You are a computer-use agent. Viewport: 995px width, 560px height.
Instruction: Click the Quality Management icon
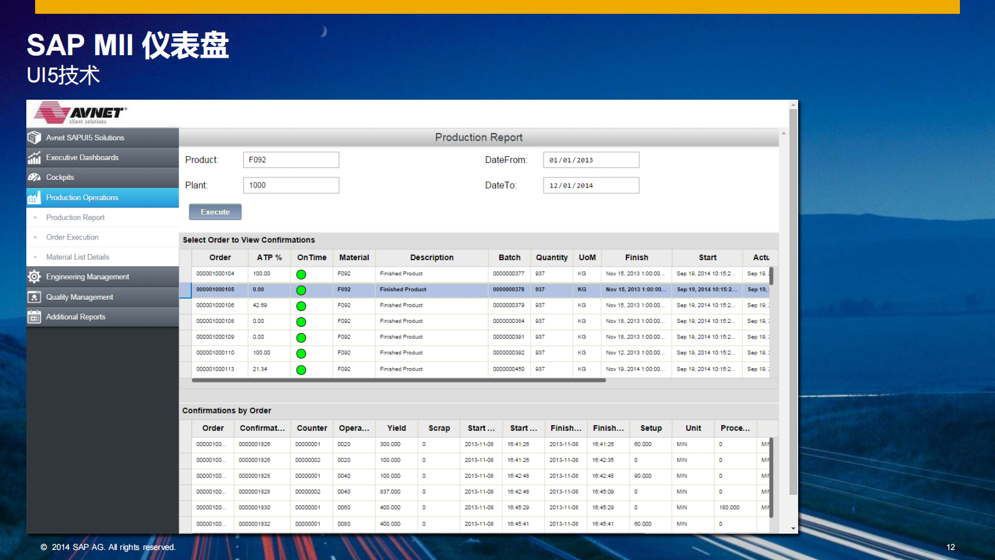tap(34, 297)
